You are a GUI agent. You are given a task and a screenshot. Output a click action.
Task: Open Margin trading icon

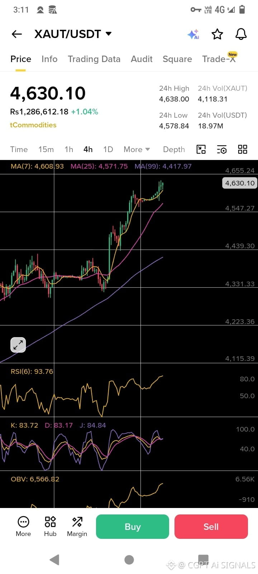click(77, 526)
